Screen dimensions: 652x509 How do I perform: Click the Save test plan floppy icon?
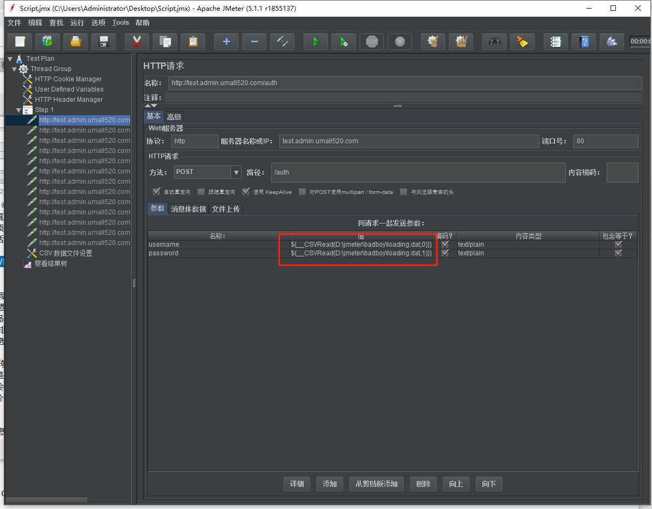click(104, 41)
